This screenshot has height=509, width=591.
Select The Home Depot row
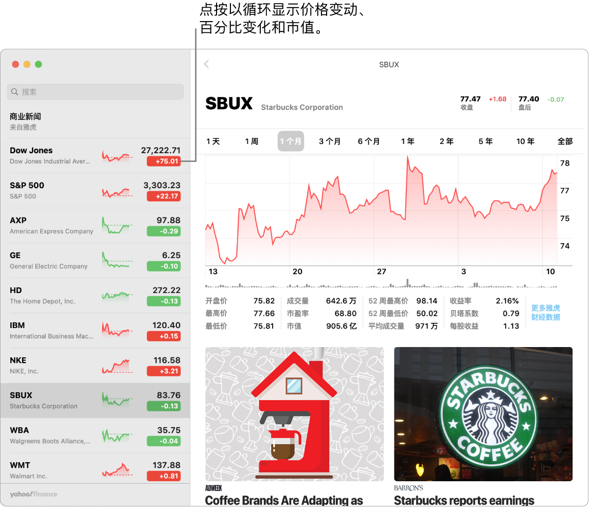[x=95, y=296]
